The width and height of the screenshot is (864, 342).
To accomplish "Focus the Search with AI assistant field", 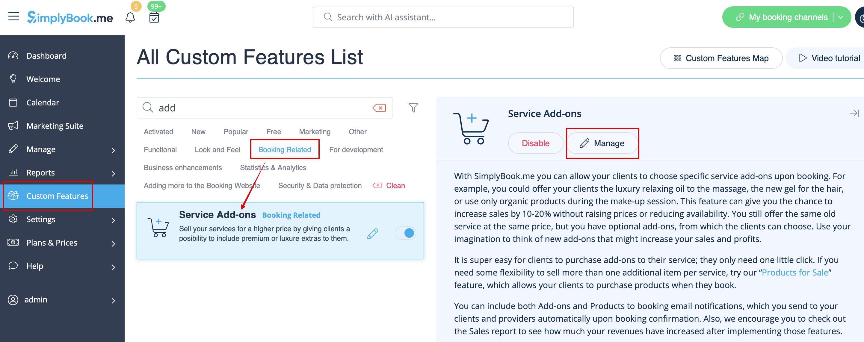I will (443, 17).
